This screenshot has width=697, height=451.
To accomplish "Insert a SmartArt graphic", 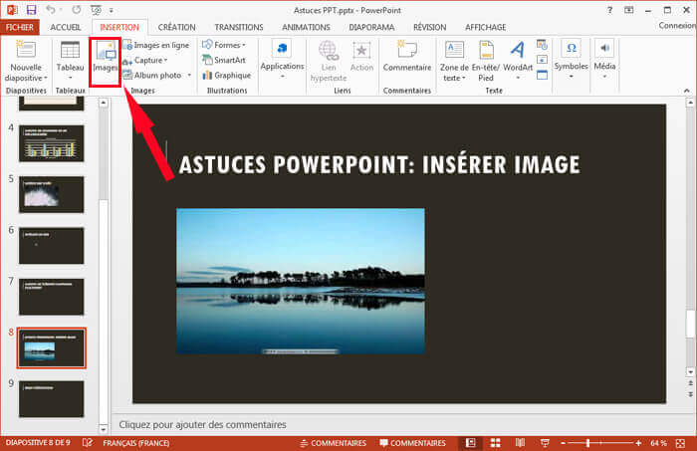I will pyautogui.click(x=224, y=60).
